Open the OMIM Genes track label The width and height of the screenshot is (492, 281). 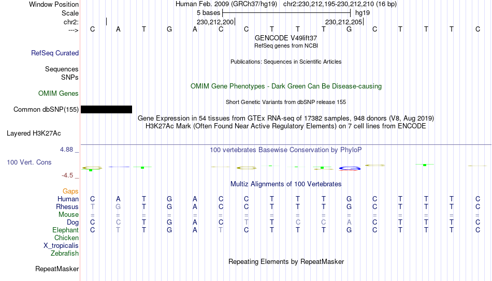(59, 94)
